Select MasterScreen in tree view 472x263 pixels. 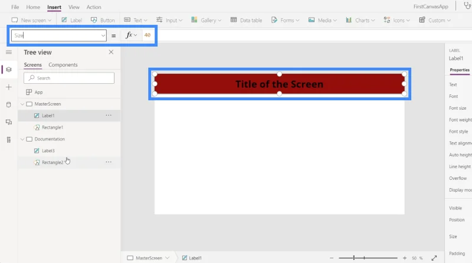[x=48, y=104]
